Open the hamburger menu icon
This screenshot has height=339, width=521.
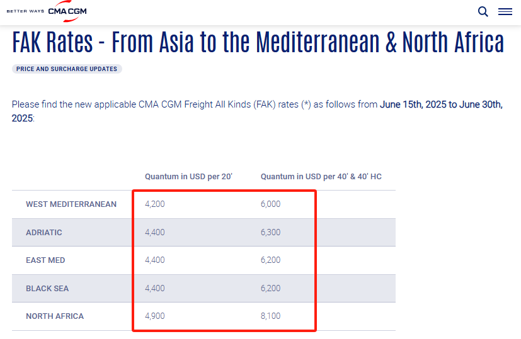tap(505, 11)
